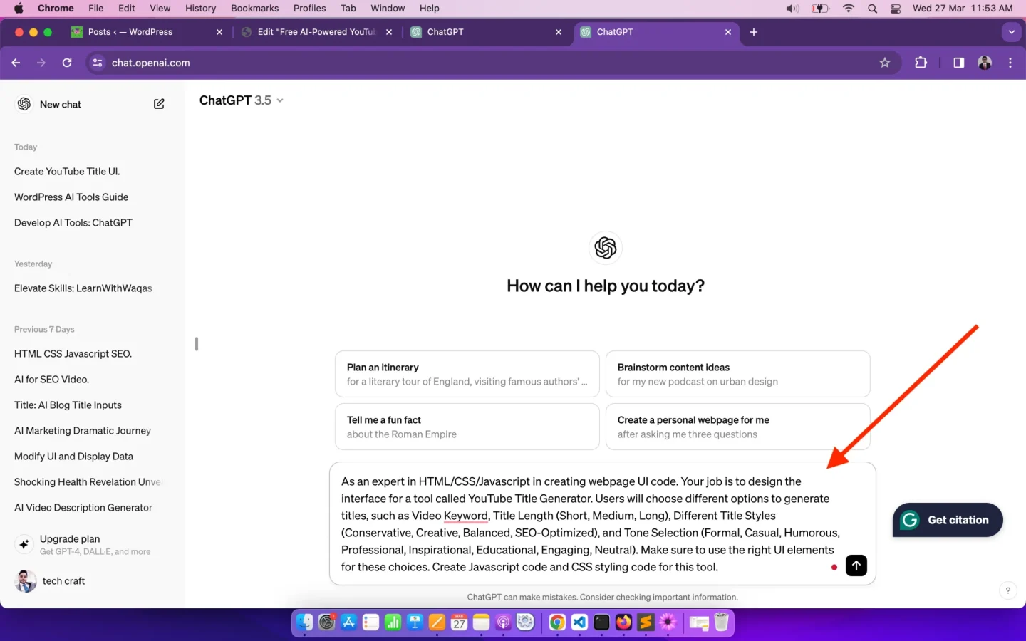
Task: Open chat Develop AI Tools: ChatGPT
Action: coord(73,223)
